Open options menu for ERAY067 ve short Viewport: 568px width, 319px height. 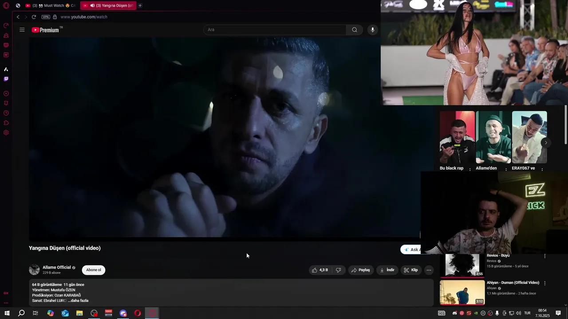[x=542, y=170]
